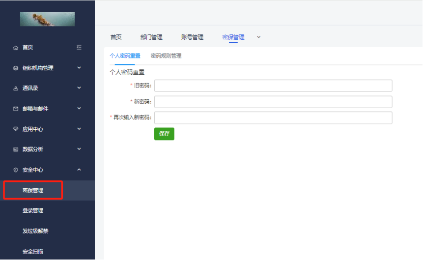This screenshot has width=423, height=260.
Task: Click the 个人密码重置 section heading
Action: pyautogui.click(x=127, y=72)
